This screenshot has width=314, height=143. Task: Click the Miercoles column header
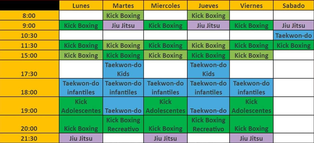[x=165, y=6]
